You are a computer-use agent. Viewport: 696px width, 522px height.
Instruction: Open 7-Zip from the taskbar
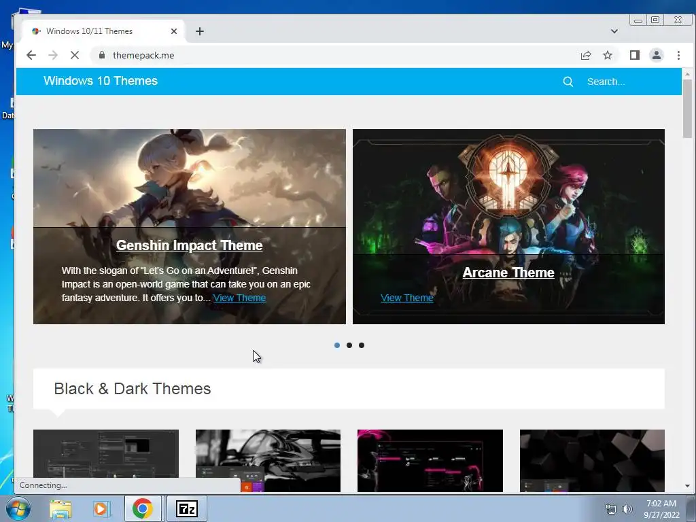186,508
